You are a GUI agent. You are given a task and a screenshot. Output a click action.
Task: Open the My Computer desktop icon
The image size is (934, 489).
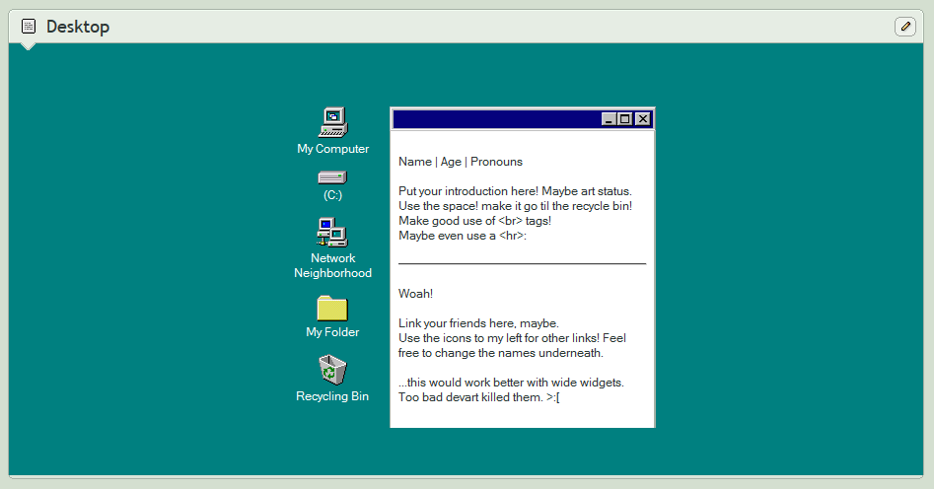pyautogui.click(x=333, y=122)
